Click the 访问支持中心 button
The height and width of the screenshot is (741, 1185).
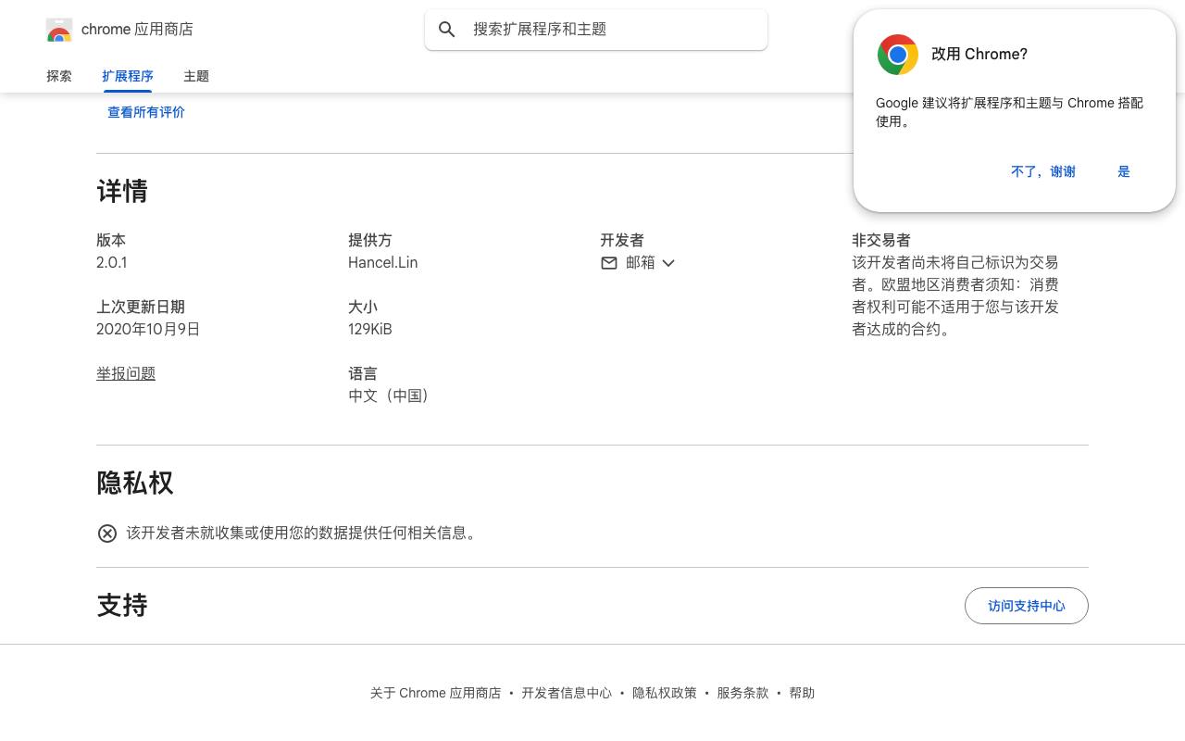(x=1027, y=606)
